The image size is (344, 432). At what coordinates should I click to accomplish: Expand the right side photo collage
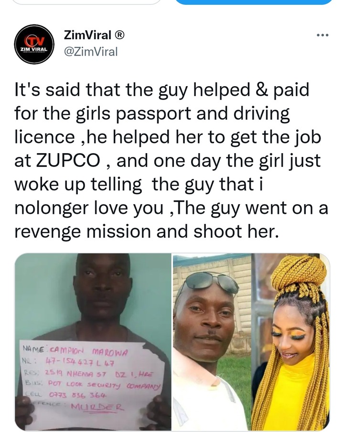(x=251, y=342)
